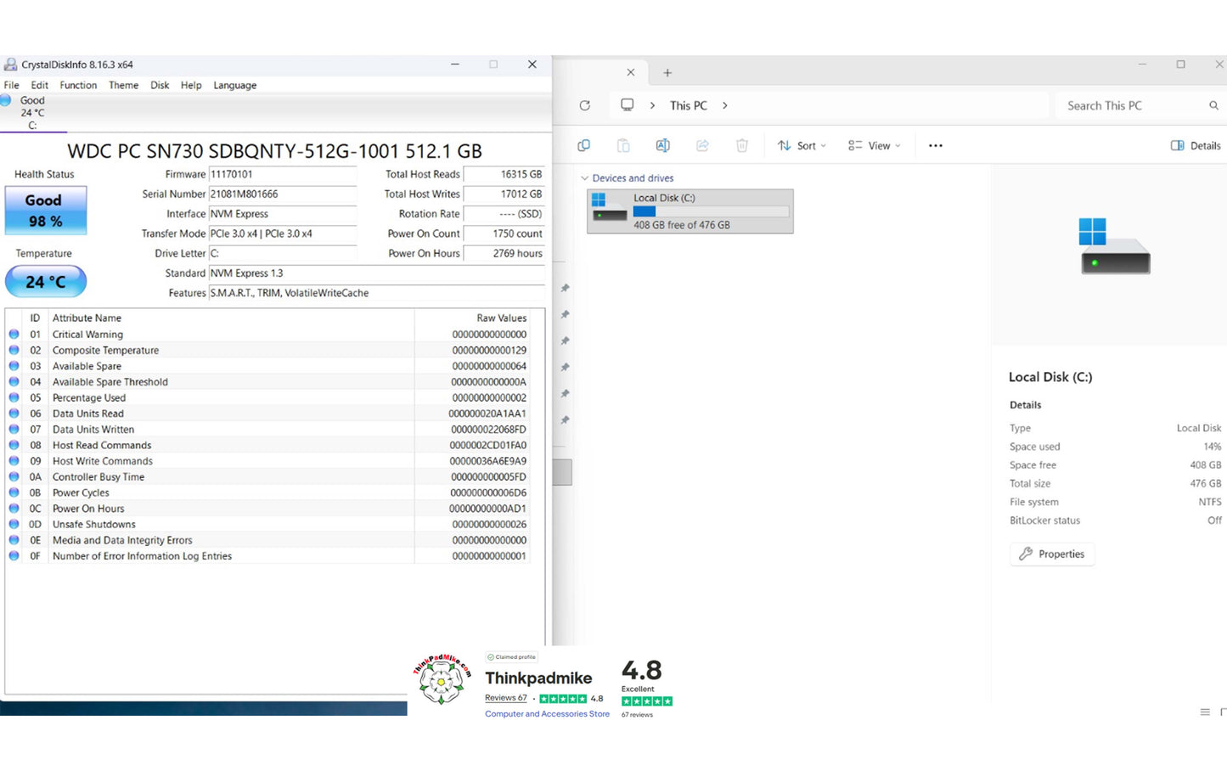Click the Good 98 % health status button
The height and width of the screenshot is (771, 1227).
45,211
